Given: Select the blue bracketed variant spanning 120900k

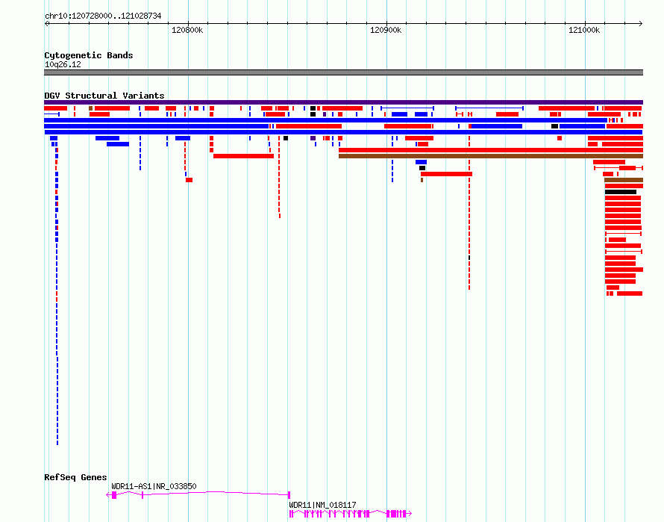Looking at the screenshot, I should 407,108.
